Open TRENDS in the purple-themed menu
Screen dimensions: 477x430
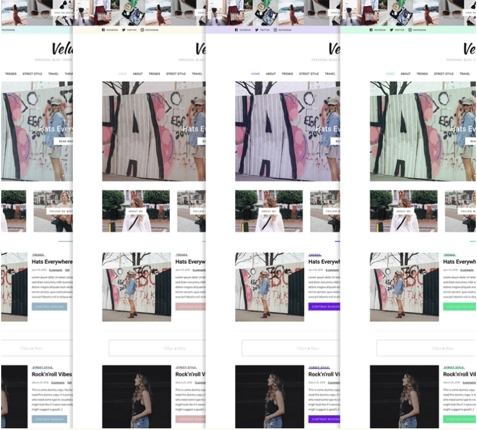(287, 74)
